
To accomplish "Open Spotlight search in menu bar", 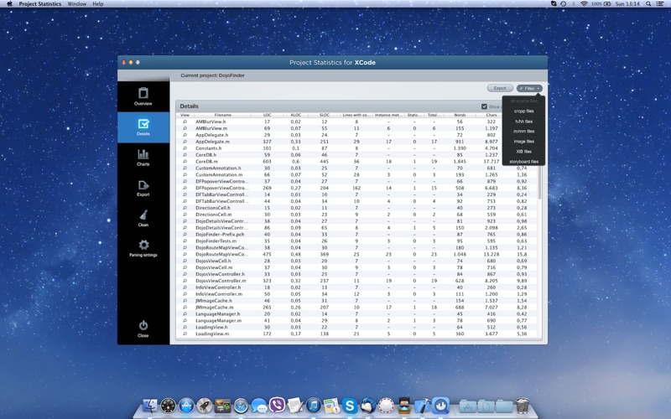I will pyautogui.click(x=648, y=4).
